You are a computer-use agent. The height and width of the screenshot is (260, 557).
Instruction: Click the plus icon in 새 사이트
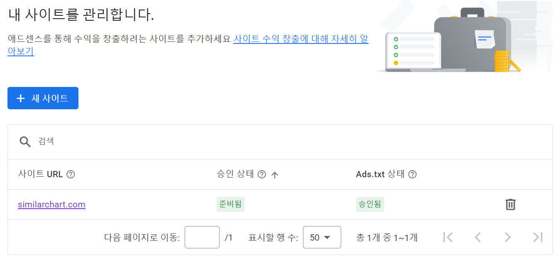20,98
